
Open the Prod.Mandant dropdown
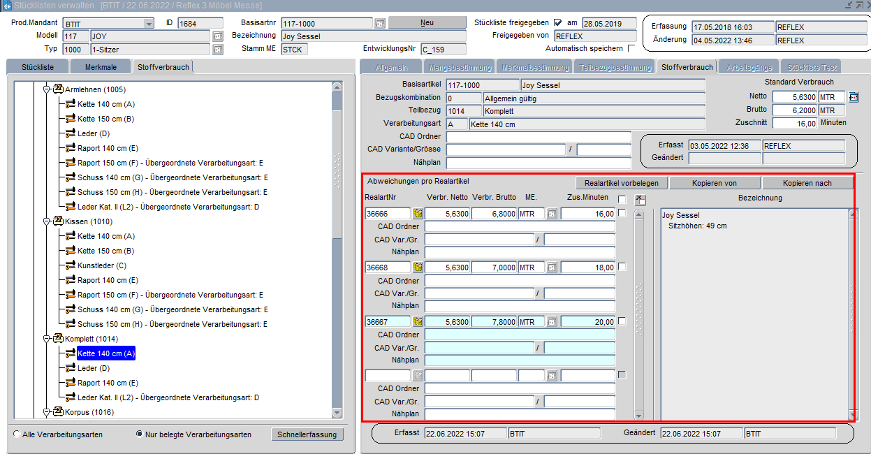(148, 23)
